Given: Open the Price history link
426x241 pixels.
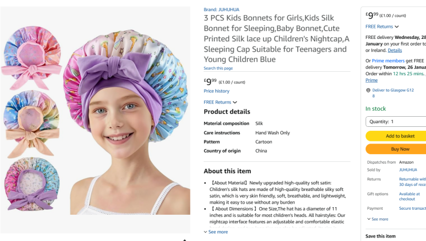Looking at the screenshot, I should 216,91.
